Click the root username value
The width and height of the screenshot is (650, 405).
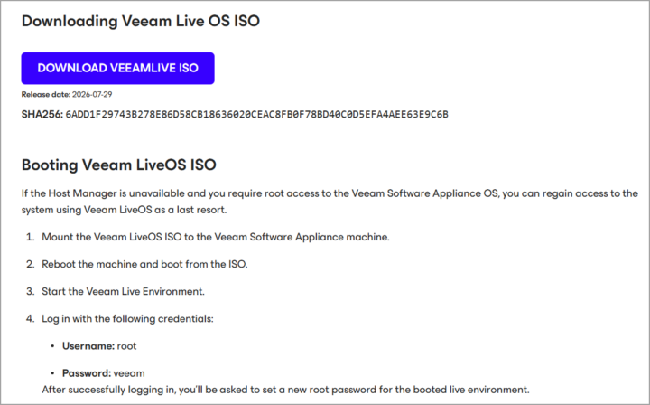pos(127,346)
